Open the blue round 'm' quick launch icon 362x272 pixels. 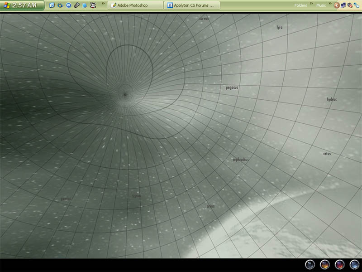coord(68,5)
